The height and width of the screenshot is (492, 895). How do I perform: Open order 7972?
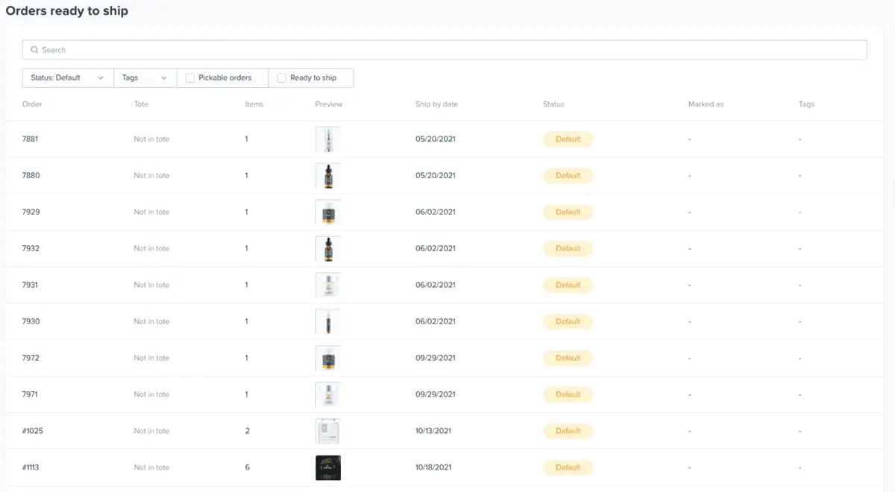pyautogui.click(x=31, y=359)
